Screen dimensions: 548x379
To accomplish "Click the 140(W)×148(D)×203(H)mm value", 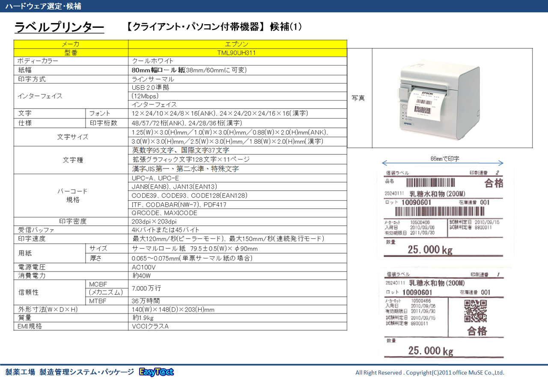I will click(173, 309).
